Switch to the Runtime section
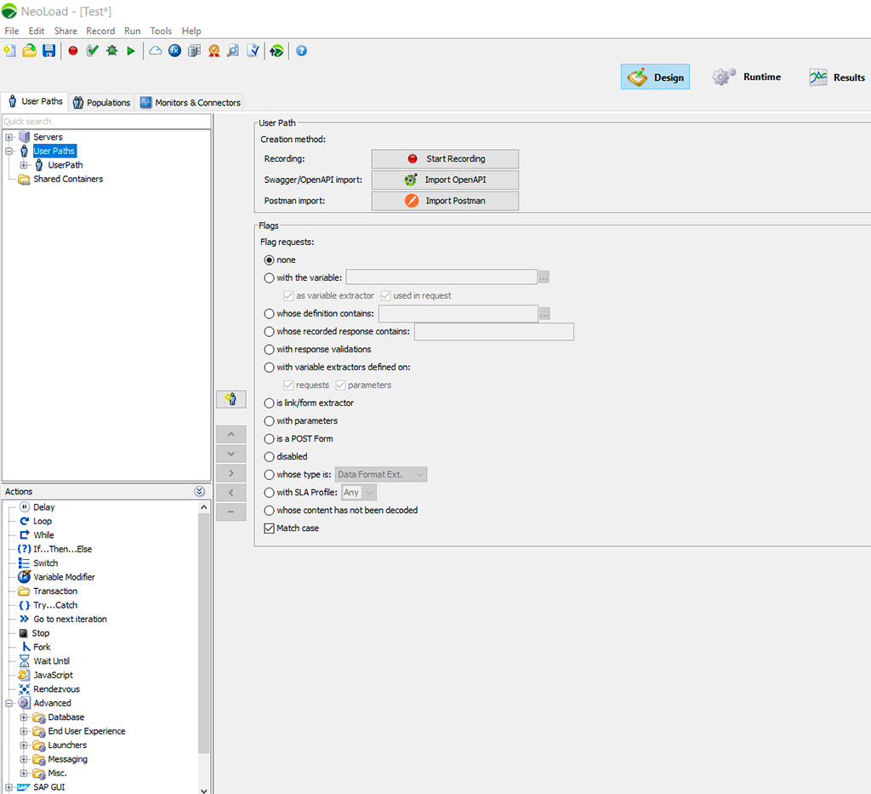871x794 pixels. pos(747,77)
